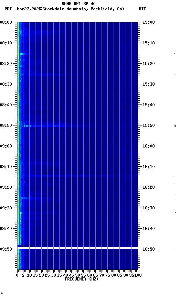Image resolution: width=190 pixels, height=297 pixels.
Task: Click the 08:10 PDT time label
Action: 6,43
